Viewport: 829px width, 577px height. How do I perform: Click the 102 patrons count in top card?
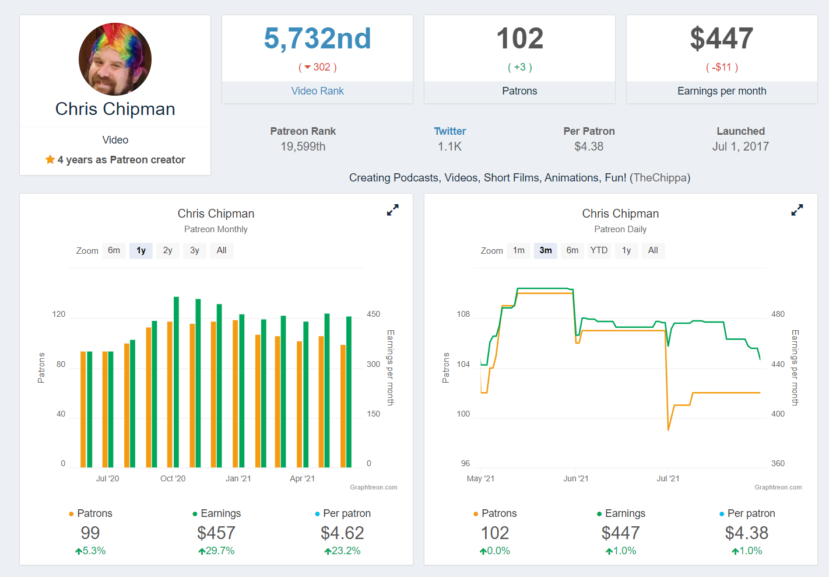pos(519,39)
